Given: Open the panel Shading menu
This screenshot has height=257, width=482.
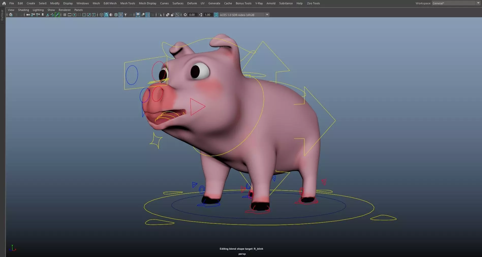Looking at the screenshot, I should [23, 10].
